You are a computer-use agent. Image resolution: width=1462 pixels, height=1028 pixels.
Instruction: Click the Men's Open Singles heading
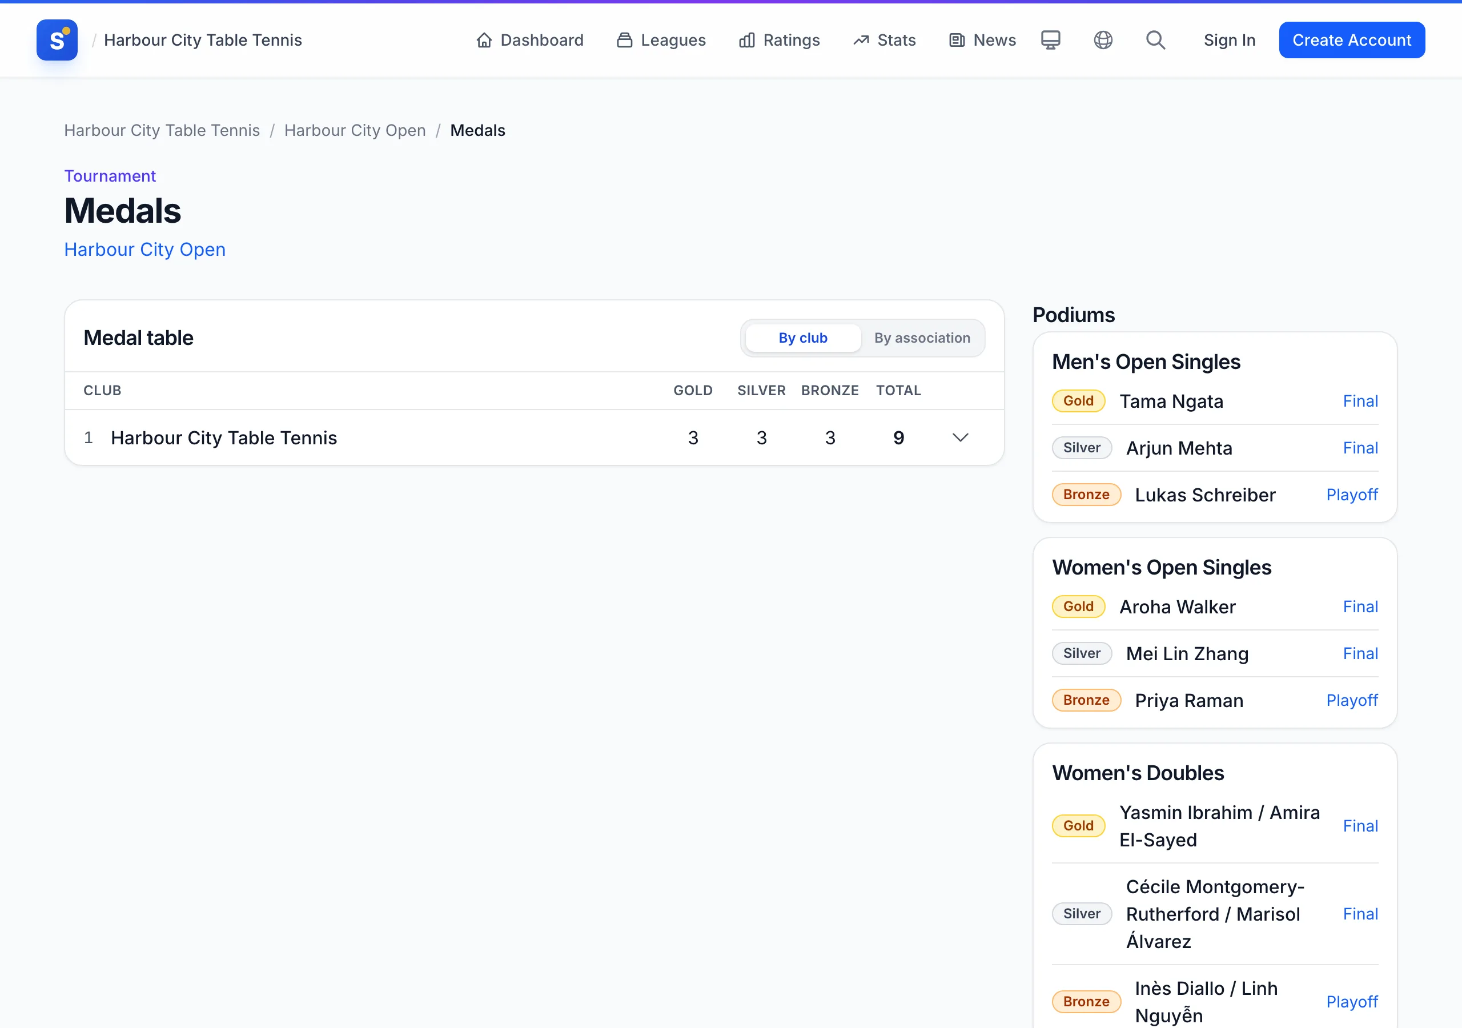[1146, 362]
